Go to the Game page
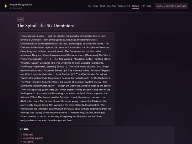The height and width of the screenshot is (144, 192). coord(149,6)
